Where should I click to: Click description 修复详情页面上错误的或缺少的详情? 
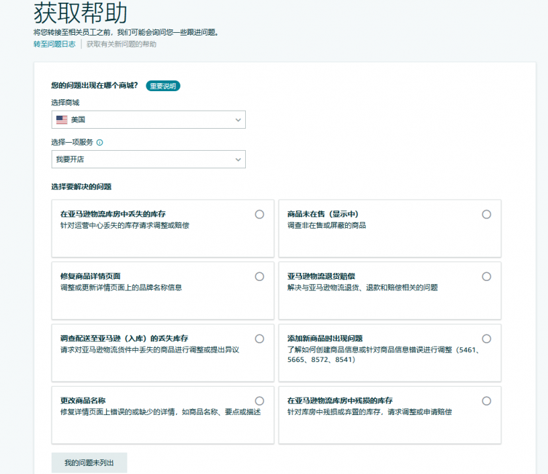[161, 412]
